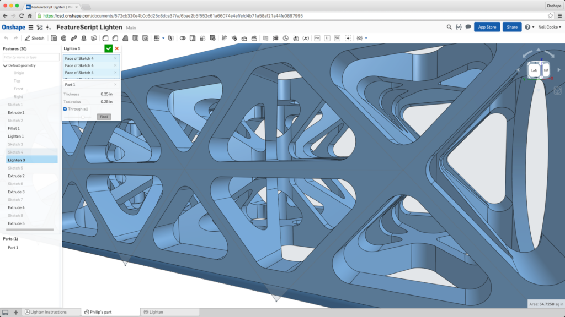The width and height of the screenshot is (565, 317).
Task: Collapse the Default geometry tree
Action: tap(5, 66)
